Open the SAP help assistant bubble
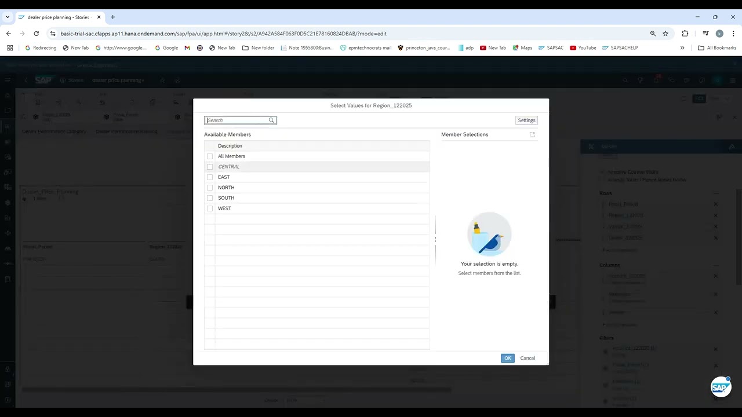Screen dimensions: 742x417 coord(721,387)
